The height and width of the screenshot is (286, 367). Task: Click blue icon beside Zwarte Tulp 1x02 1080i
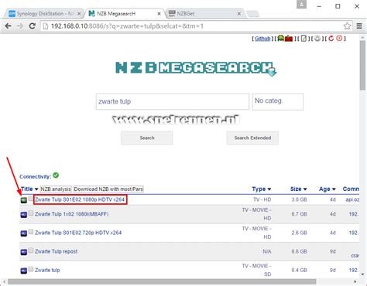(x=24, y=215)
